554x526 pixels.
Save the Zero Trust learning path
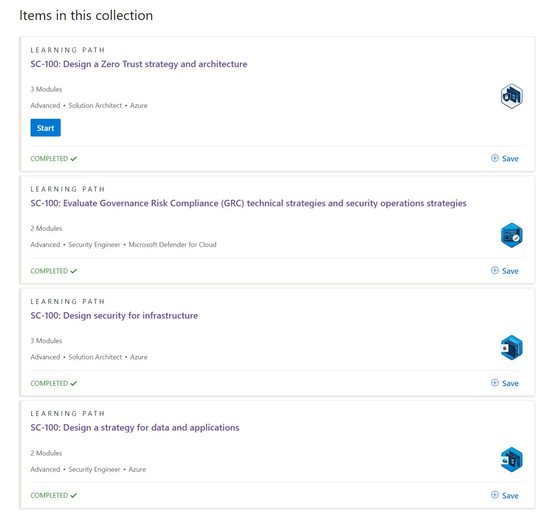pyautogui.click(x=505, y=158)
